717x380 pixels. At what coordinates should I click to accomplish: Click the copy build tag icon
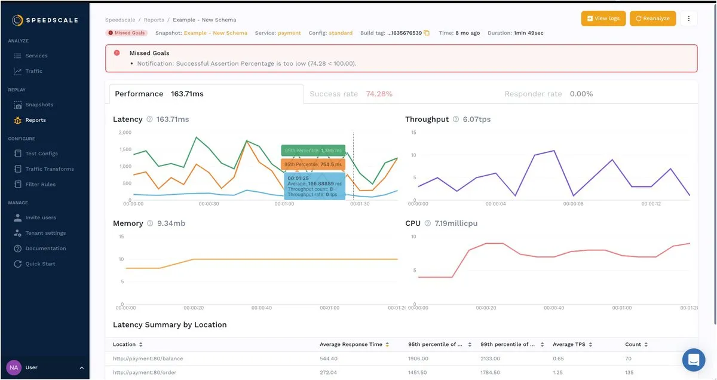(427, 33)
